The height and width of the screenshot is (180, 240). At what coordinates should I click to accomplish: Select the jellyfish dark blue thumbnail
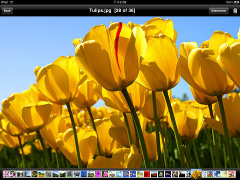tap(168, 174)
